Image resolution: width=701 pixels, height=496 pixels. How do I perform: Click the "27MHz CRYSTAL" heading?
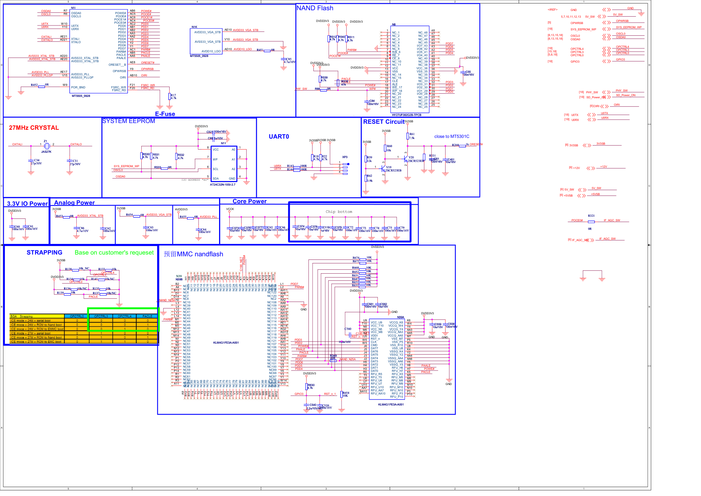click(x=34, y=128)
